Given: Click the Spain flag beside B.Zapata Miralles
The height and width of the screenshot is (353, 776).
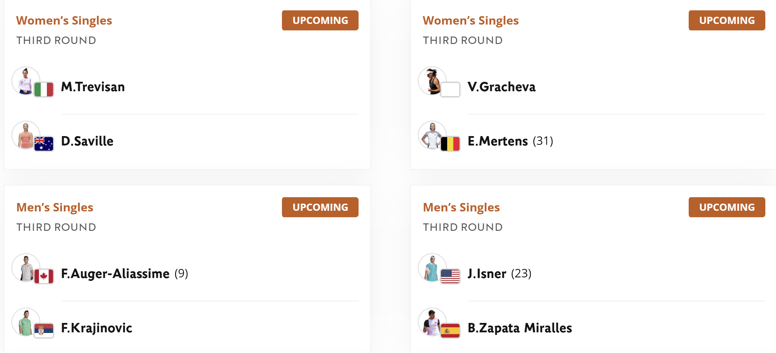Looking at the screenshot, I should coord(450,331).
